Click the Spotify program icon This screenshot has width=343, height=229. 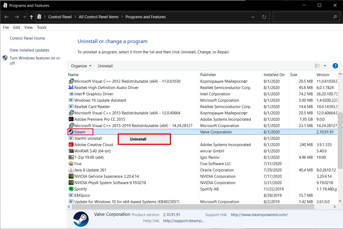tap(71, 189)
